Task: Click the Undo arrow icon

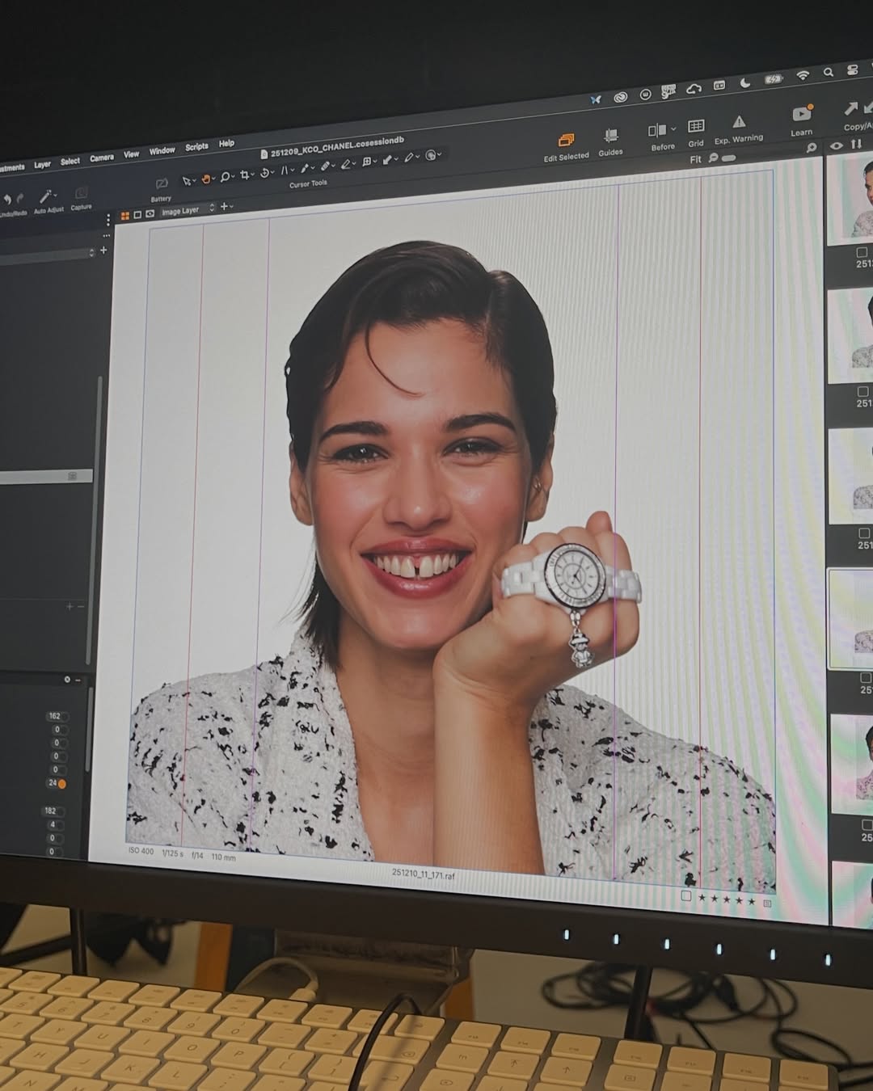Action: (6, 200)
